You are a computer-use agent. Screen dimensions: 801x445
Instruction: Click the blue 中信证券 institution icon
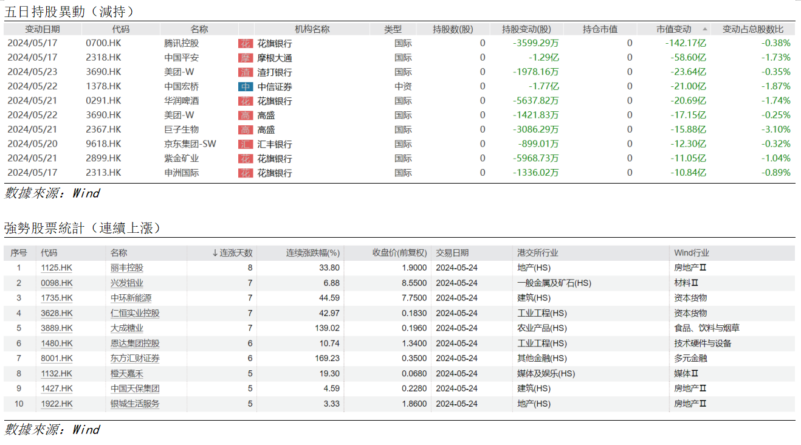[x=245, y=87]
